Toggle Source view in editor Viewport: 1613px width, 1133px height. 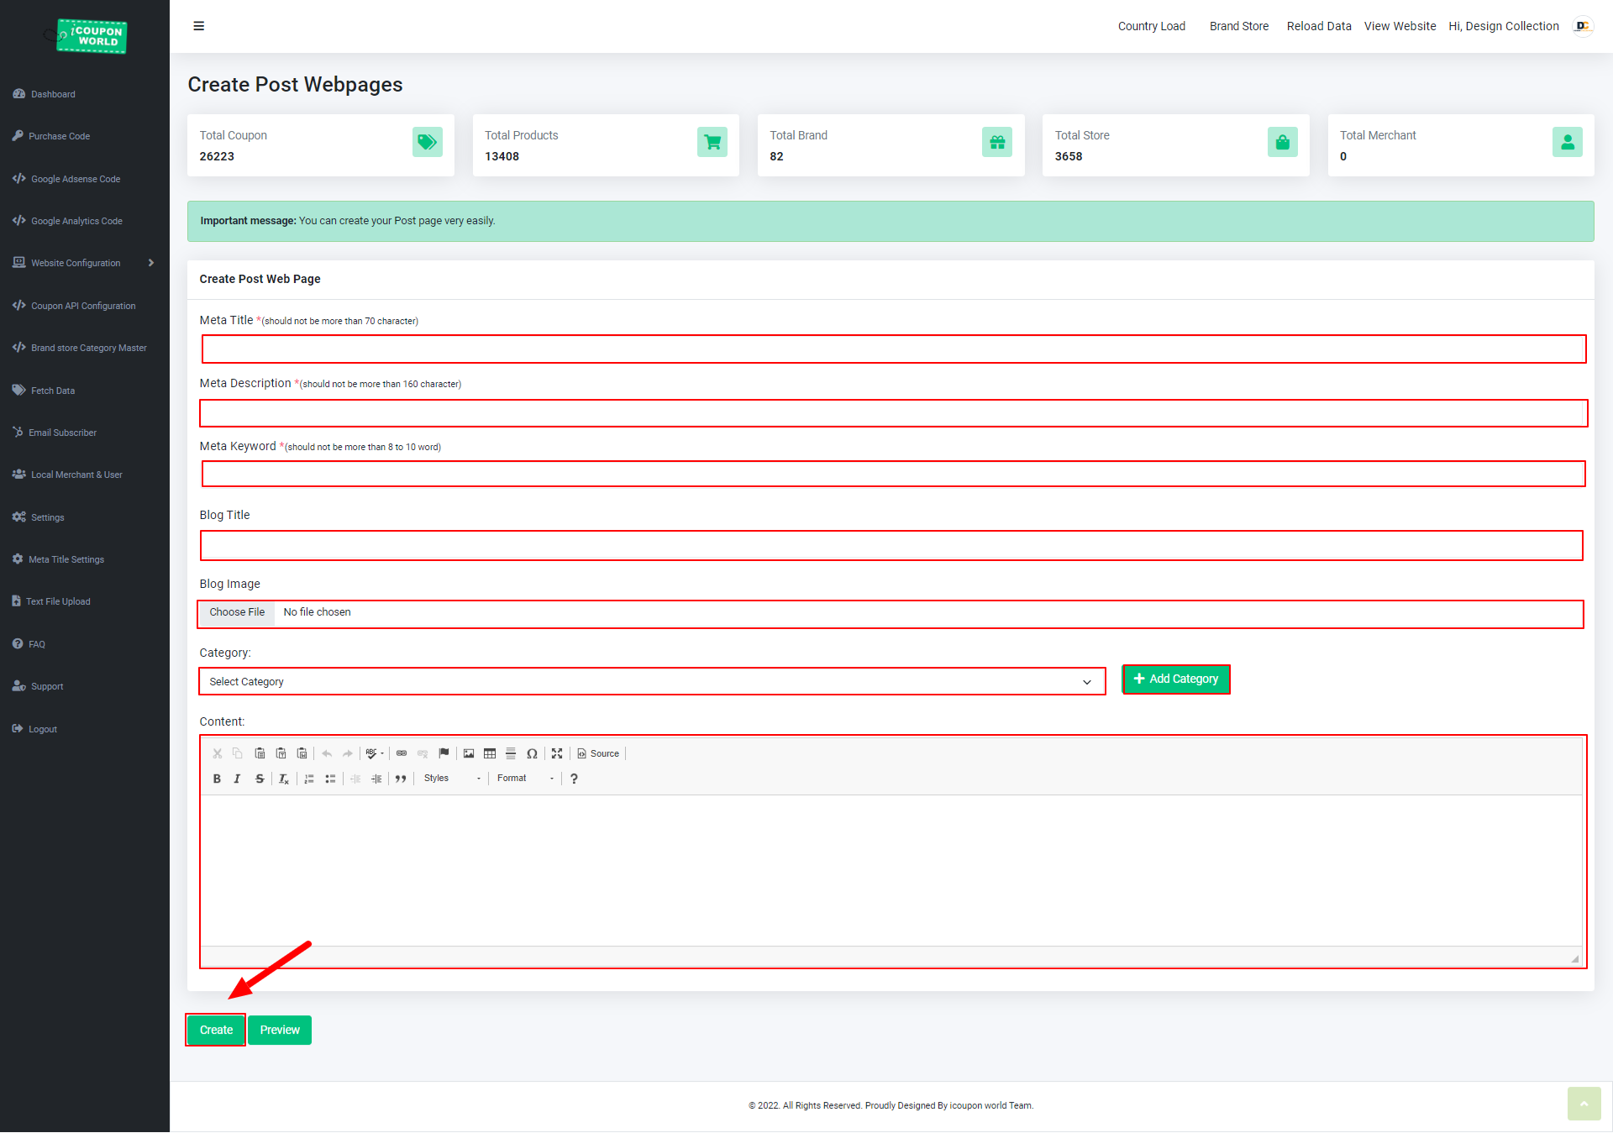(x=598, y=753)
